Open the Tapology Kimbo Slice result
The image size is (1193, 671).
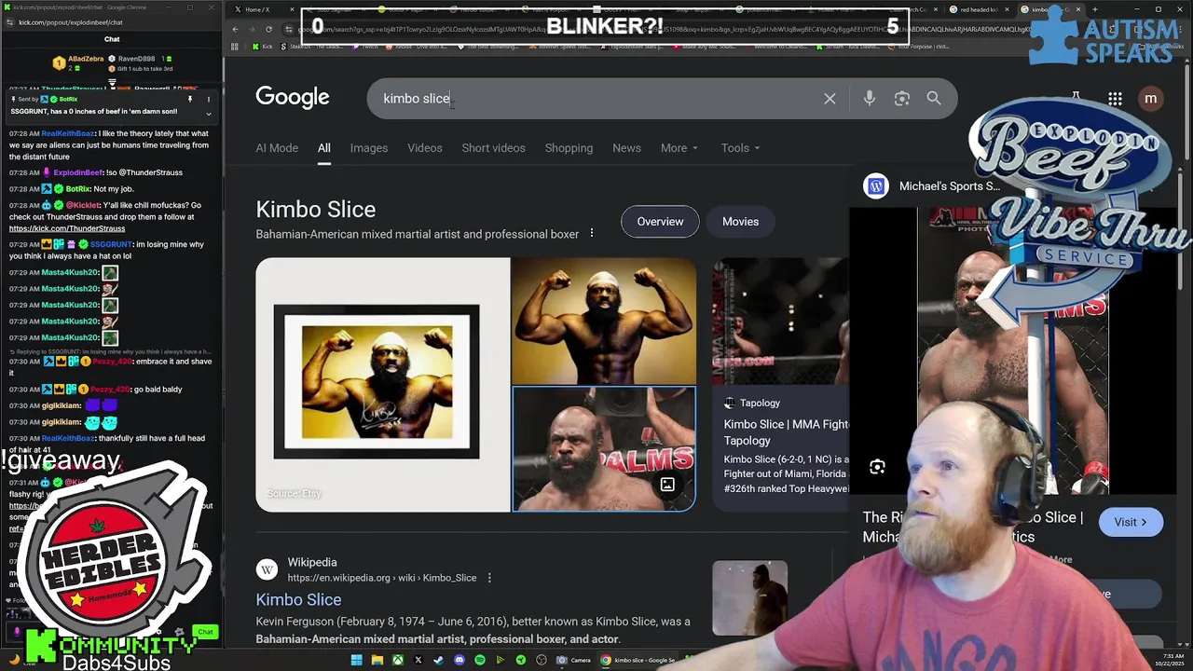(786, 432)
